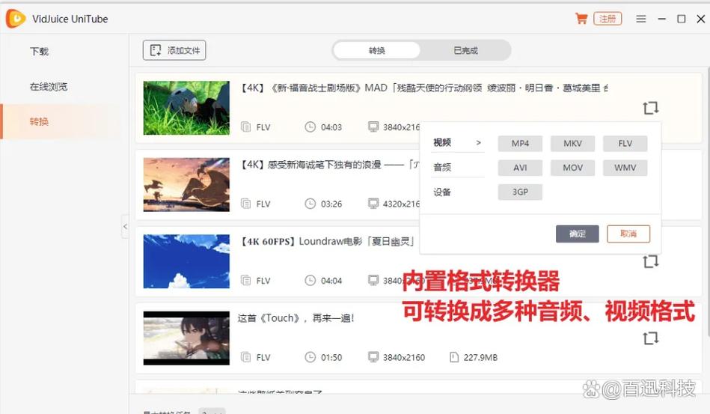Choose the WMV format
Viewport: 710px width, 414px height.
625,168
